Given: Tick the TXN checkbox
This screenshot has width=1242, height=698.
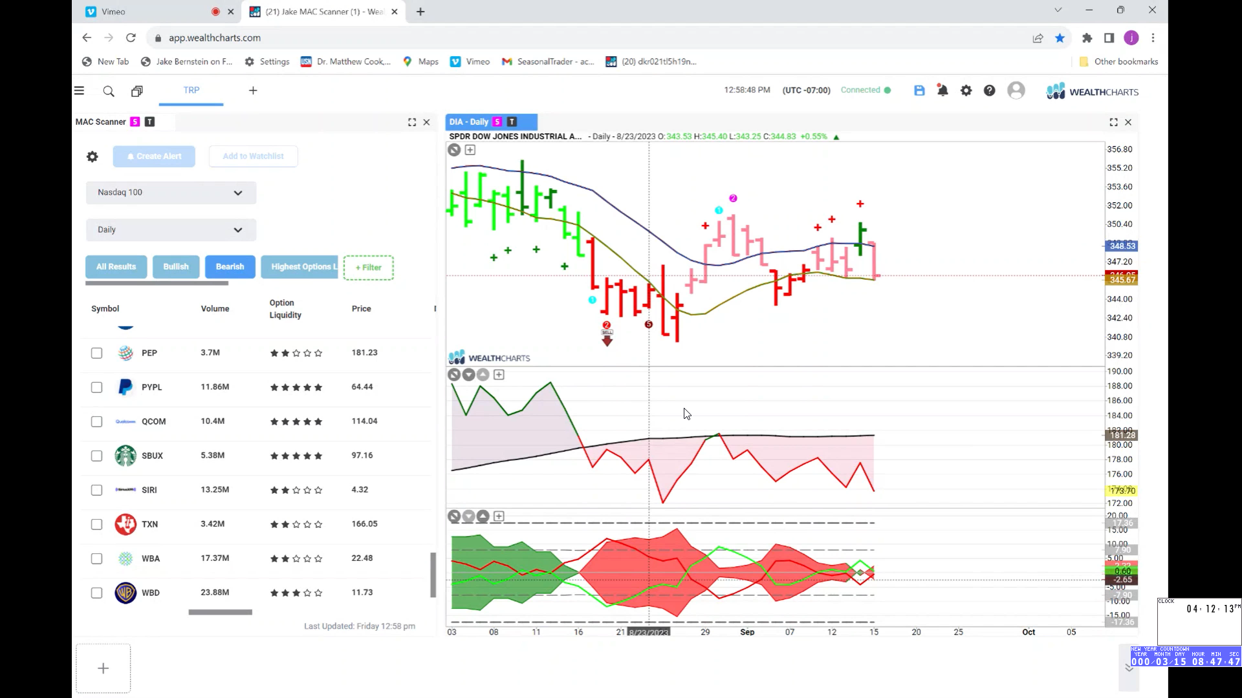Looking at the screenshot, I should point(96,524).
